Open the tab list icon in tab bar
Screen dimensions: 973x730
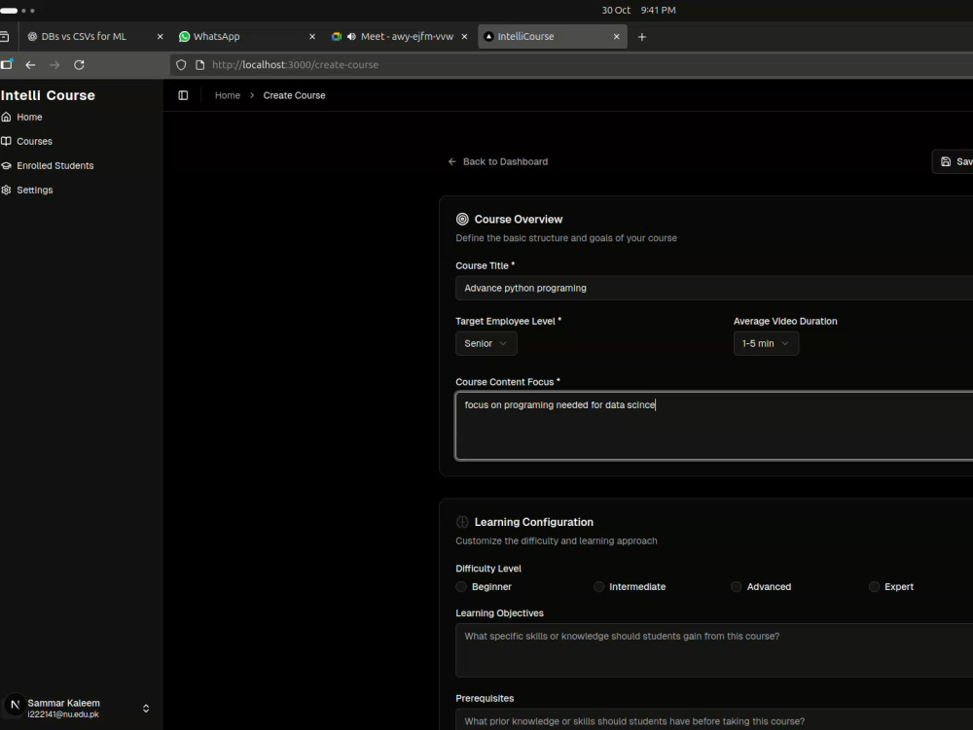4,37
